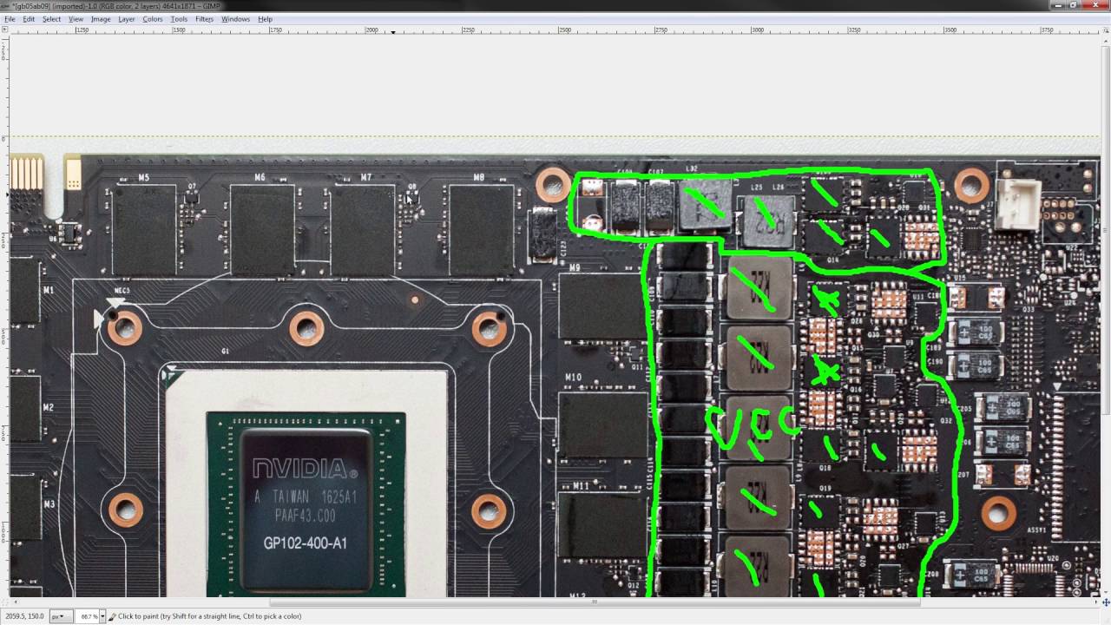Open the Layer menu
1111x625 pixels.
point(127,19)
